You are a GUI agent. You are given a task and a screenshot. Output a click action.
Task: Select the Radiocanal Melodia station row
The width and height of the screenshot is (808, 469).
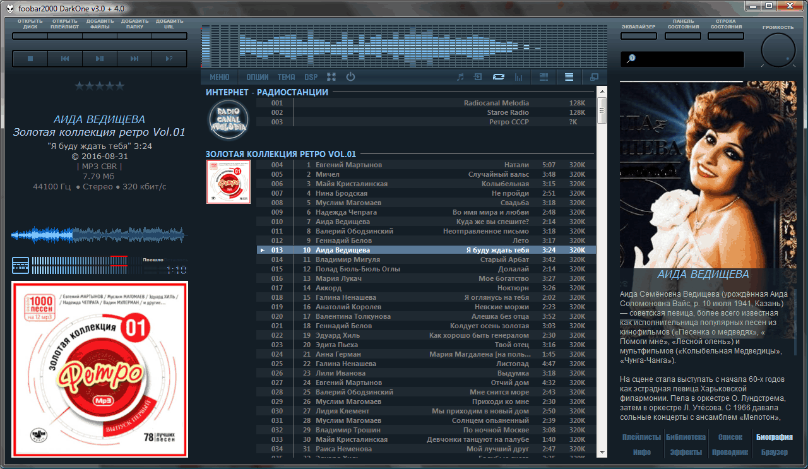point(426,103)
